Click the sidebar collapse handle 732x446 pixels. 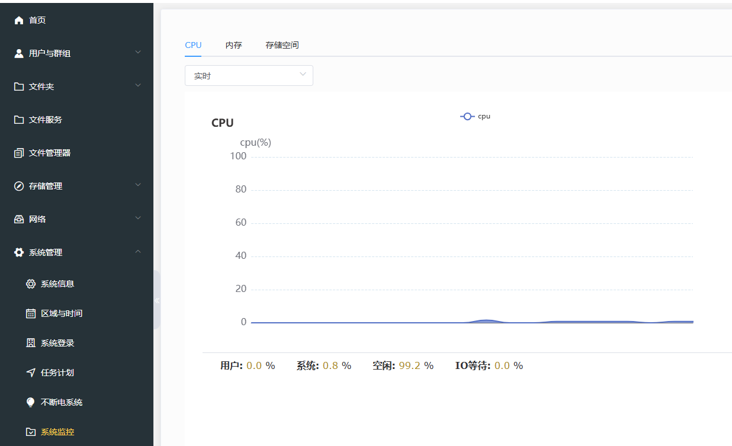157,300
